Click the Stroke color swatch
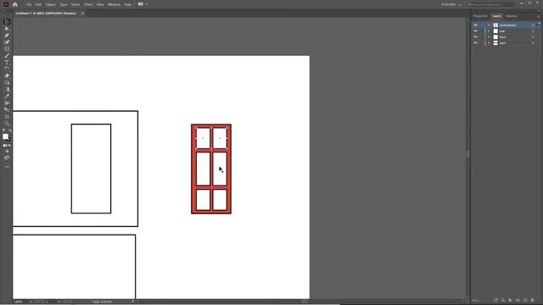 click(x=8, y=139)
